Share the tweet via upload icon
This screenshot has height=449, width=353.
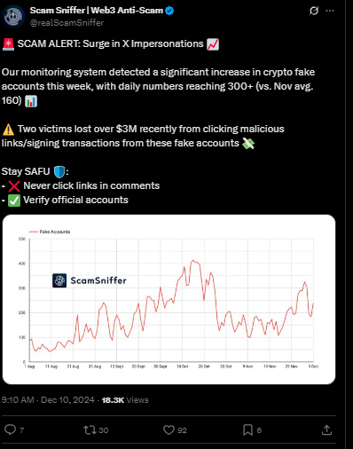(x=326, y=429)
